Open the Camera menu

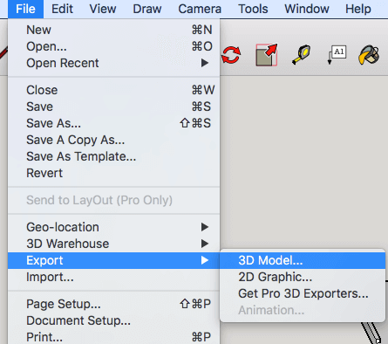(200, 9)
